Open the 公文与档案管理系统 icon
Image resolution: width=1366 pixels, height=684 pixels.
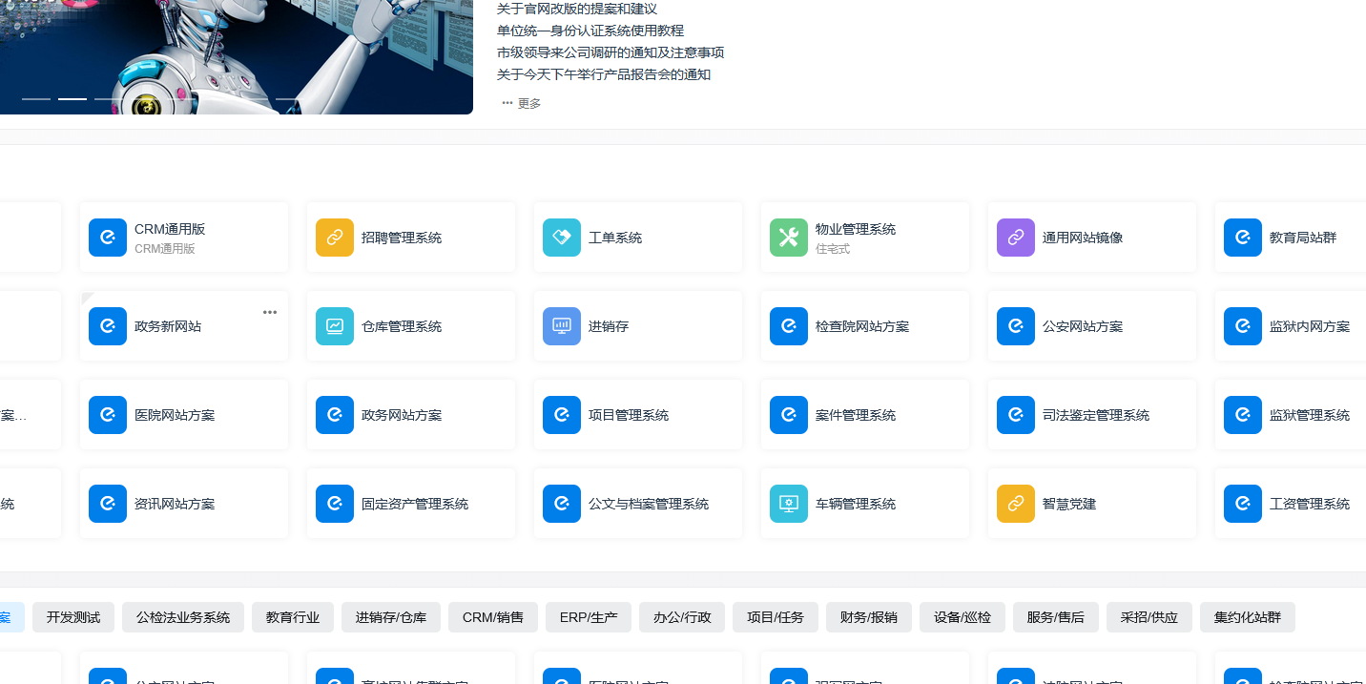[x=562, y=504]
